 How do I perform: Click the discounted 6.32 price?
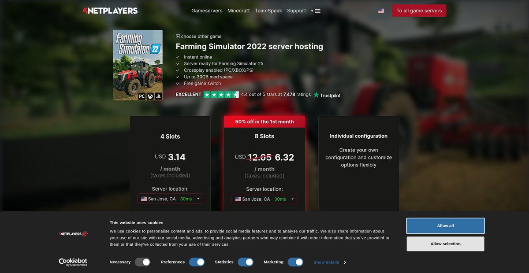[284, 157]
